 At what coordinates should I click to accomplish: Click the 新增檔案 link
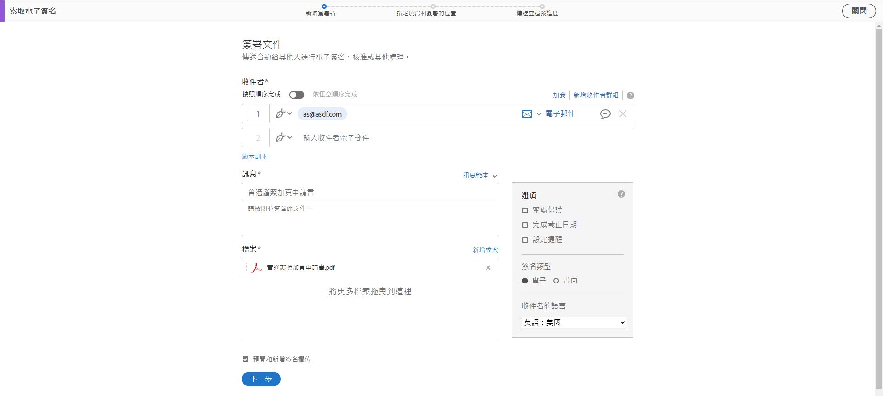coord(485,250)
